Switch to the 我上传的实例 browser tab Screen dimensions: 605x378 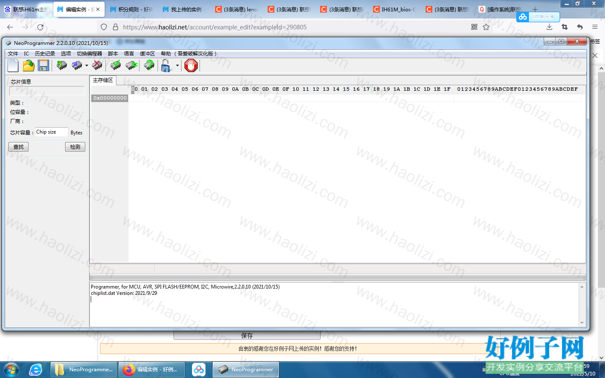184,9
